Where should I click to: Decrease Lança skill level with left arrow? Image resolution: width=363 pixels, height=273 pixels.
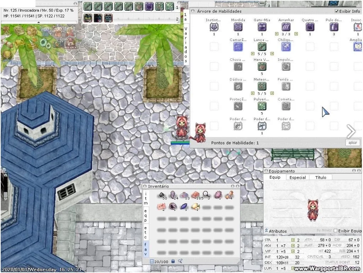pos(253,54)
